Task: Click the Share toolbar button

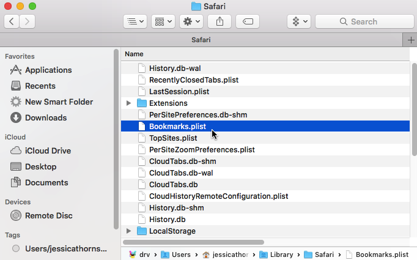Action: coord(220,21)
